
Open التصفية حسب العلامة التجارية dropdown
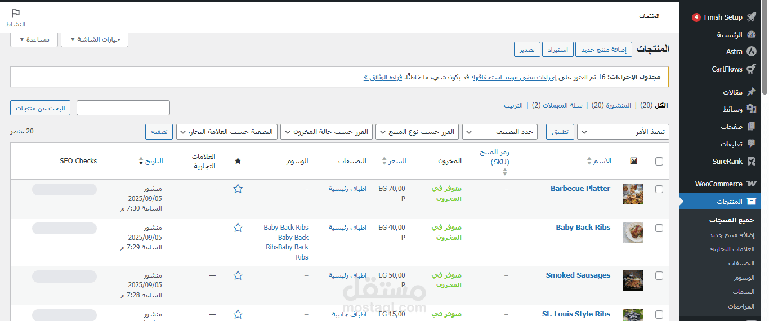tap(227, 132)
